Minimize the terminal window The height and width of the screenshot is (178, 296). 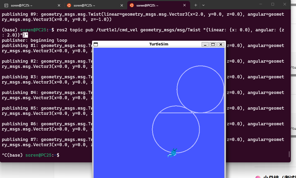[x=261, y=4]
